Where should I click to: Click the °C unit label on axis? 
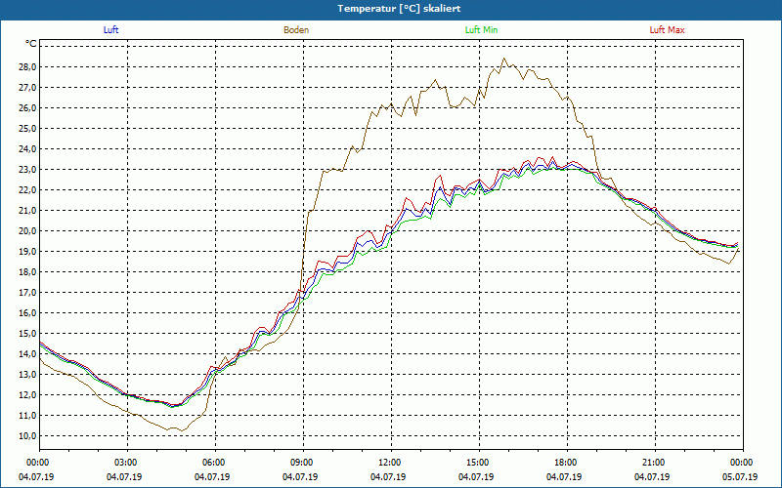click(x=31, y=44)
